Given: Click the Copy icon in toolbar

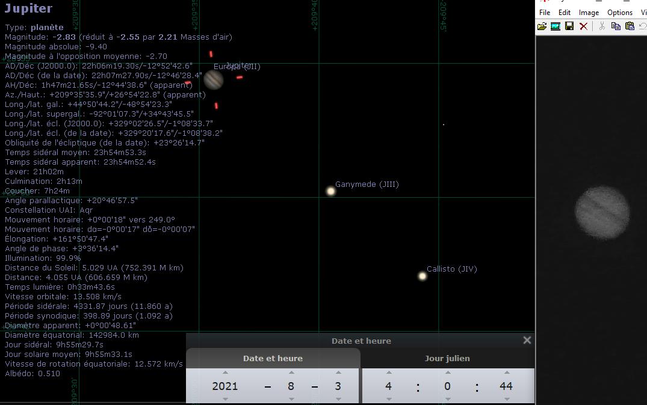Looking at the screenshot, I should pos(616,26).
